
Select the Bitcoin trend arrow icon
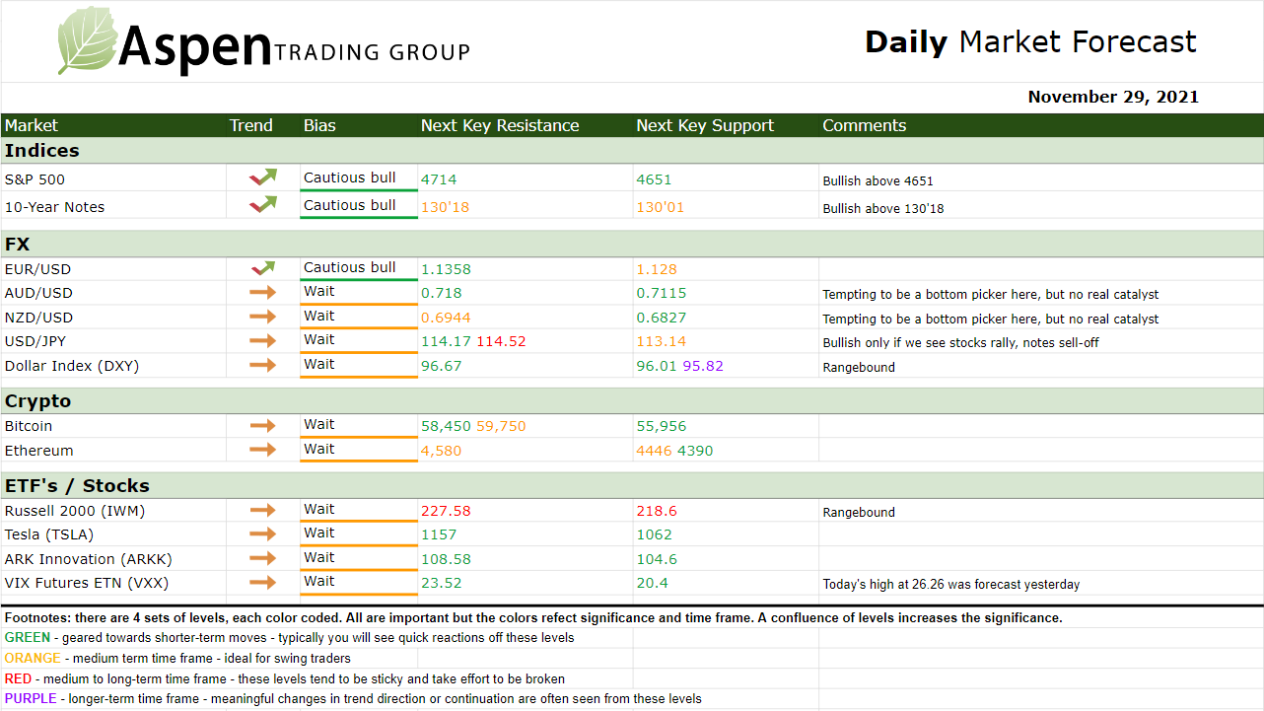[263, 426]
